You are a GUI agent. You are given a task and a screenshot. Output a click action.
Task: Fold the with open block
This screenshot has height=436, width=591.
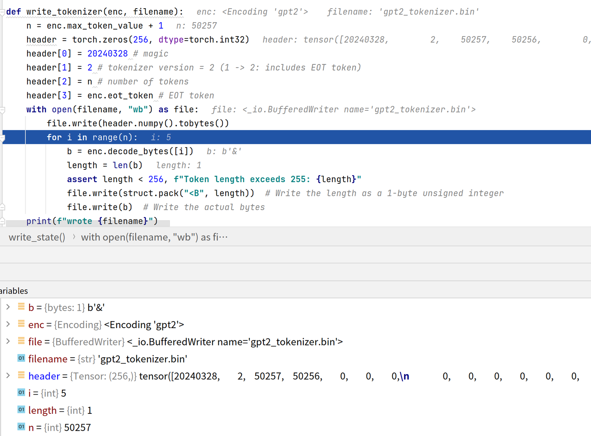point(2,110)
